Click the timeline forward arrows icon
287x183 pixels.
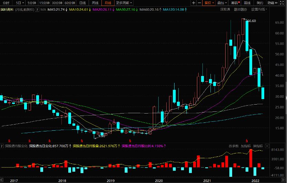tap(283, 180)
